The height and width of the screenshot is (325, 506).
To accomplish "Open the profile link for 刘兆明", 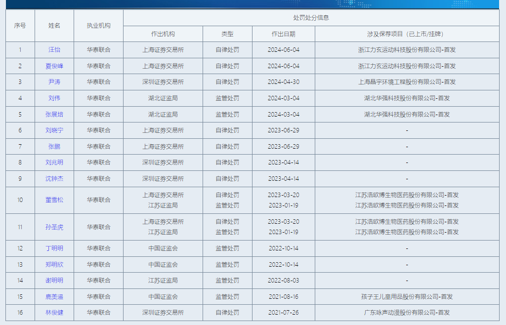I will click(x=54, y=162).
